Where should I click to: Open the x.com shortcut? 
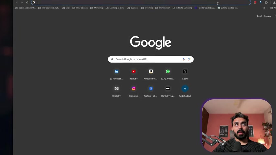[x=185, y=74]
